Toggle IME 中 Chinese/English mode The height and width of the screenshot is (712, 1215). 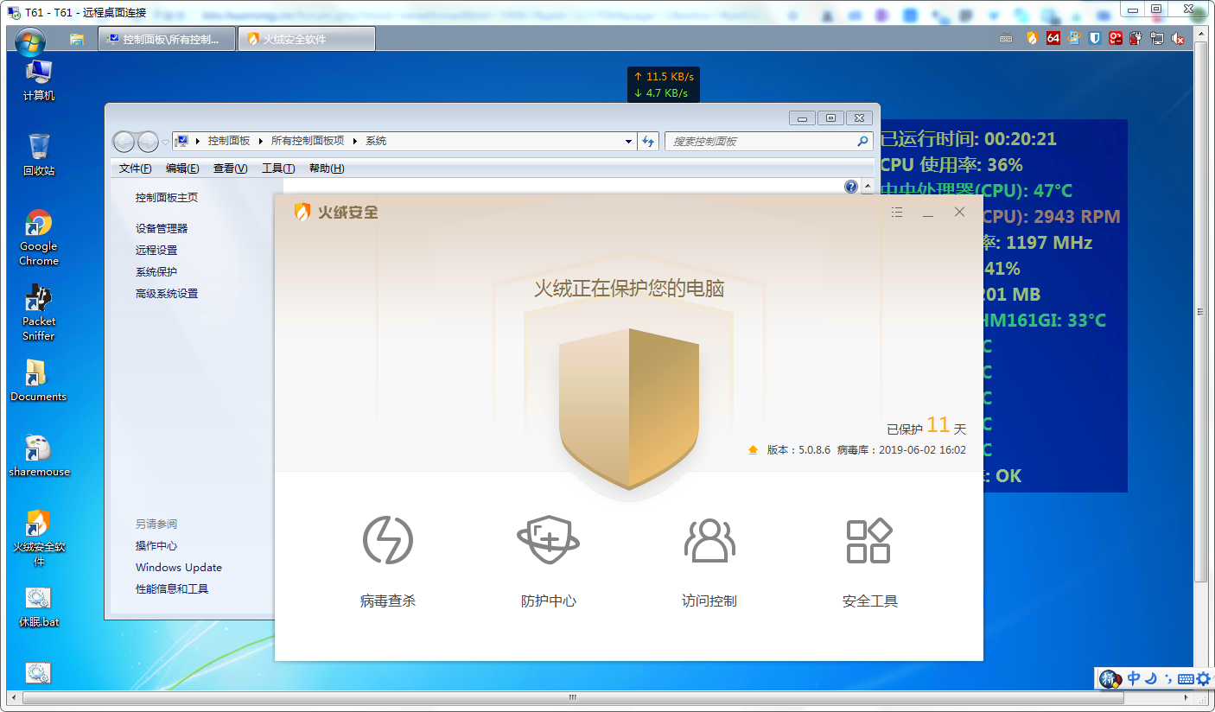pyautogui.click(x=1134, y=679)
